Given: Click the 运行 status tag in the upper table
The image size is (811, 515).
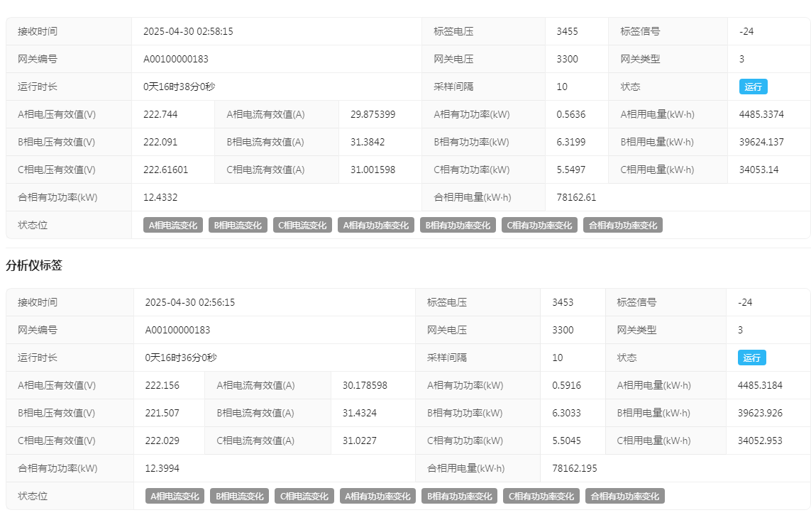Looking at the screenshot, I should click(753, 87).
